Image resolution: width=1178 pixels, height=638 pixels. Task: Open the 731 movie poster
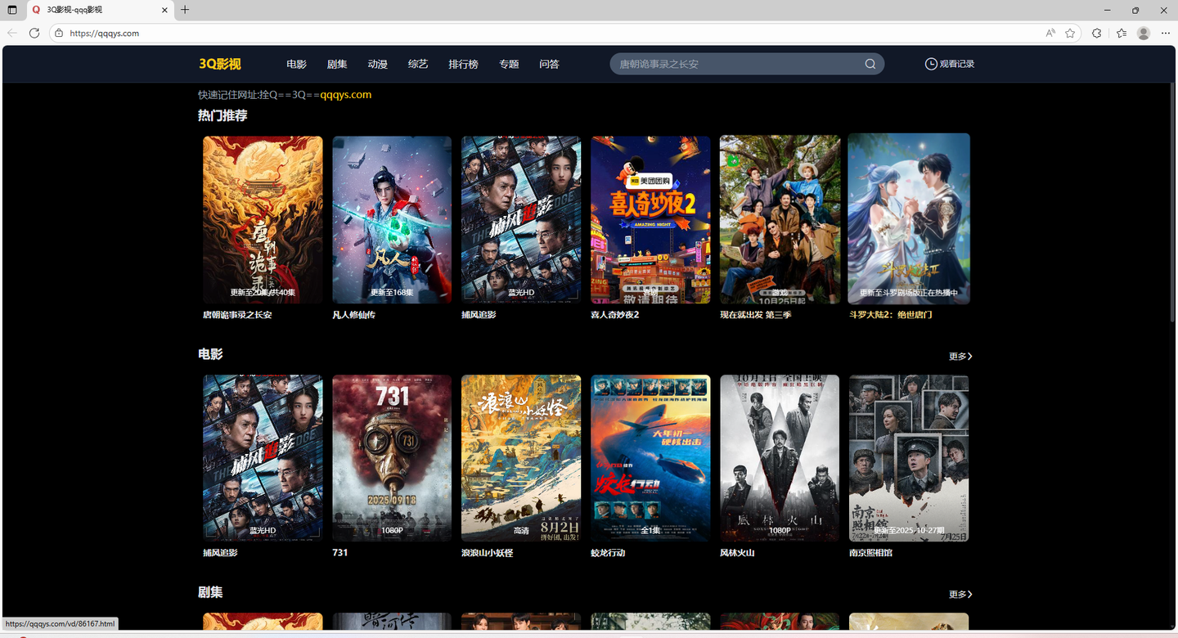392,458
